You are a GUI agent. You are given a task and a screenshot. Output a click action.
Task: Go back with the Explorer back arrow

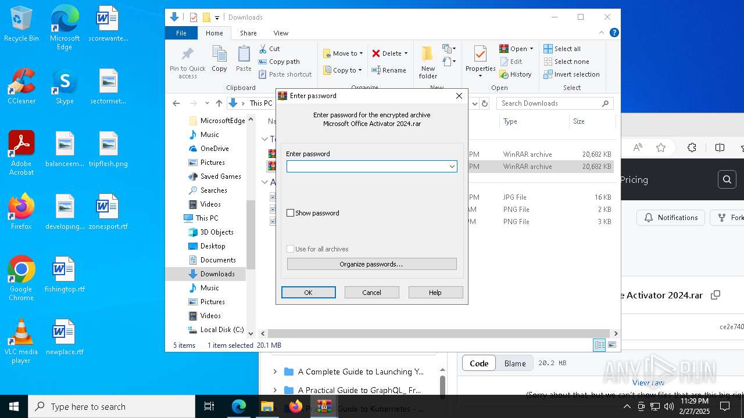pos(176,103)
